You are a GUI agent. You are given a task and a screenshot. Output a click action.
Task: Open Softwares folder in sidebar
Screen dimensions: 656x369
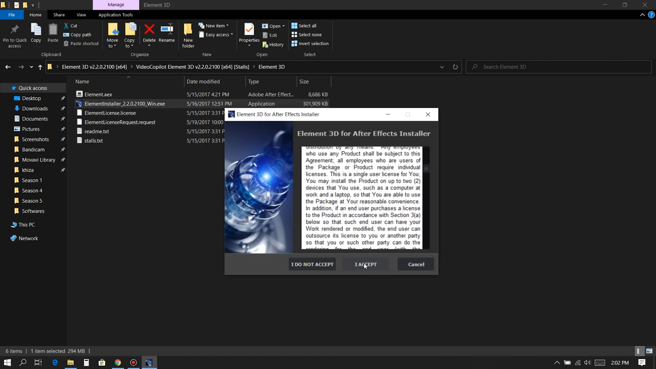(33, 211)
